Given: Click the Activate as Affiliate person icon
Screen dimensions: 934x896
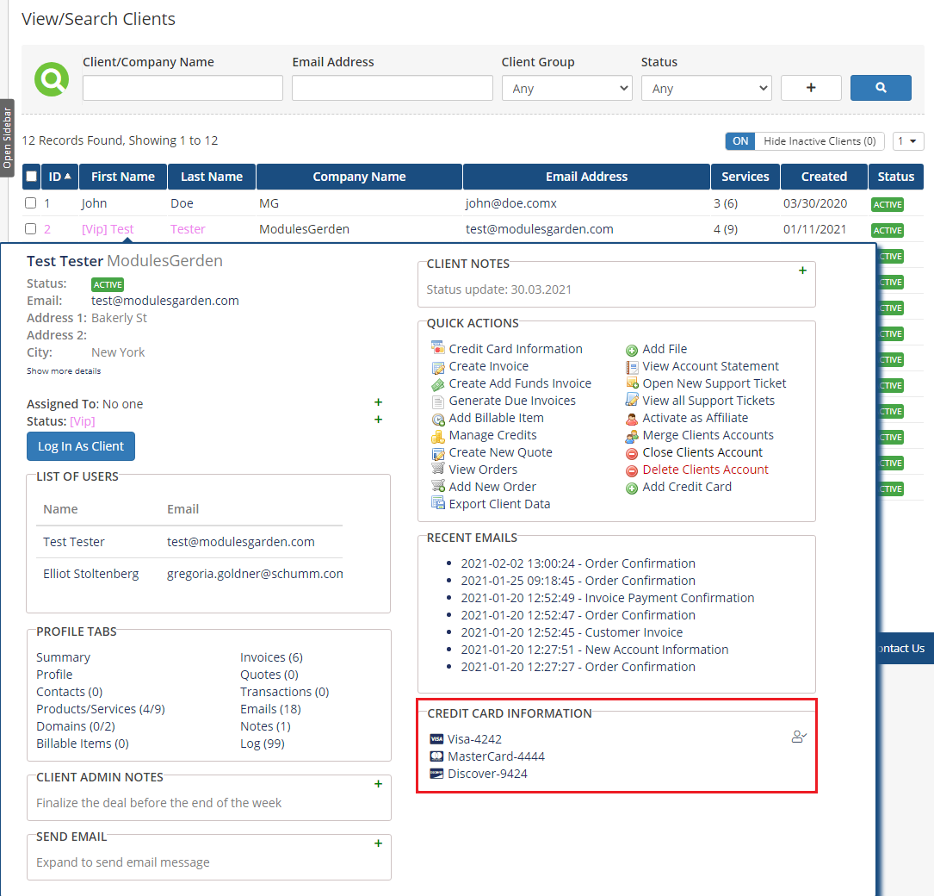Looking at the screenshot, I should [x=631, y=419].
